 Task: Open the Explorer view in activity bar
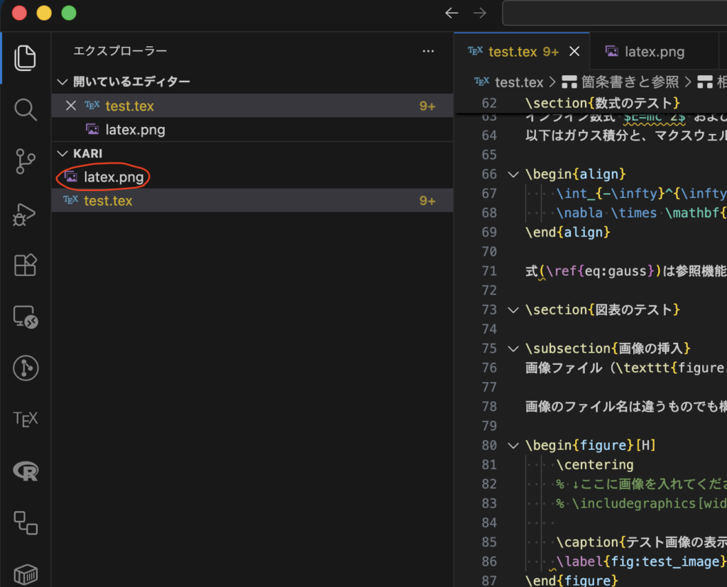[x=25, y=57]
